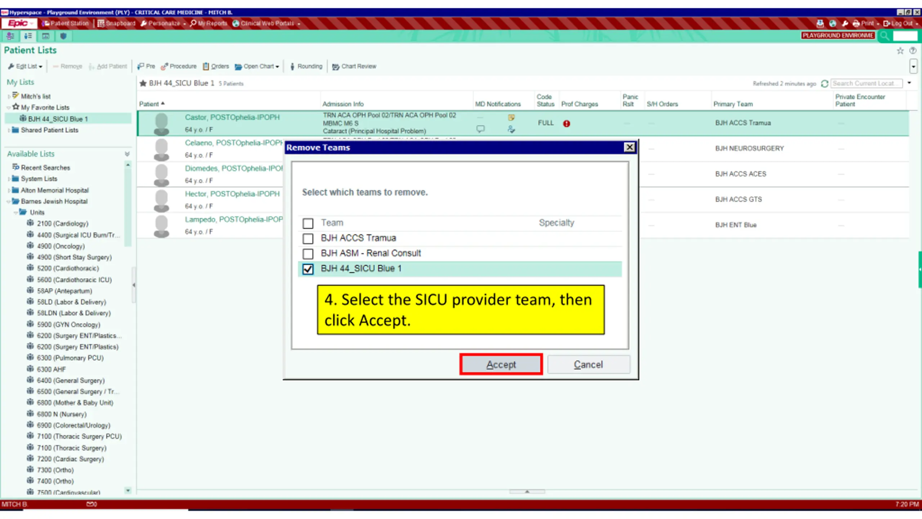Click the left panel collapse handle arrow
The height and width of the screenshot is (519, 922).
(134, 285)
